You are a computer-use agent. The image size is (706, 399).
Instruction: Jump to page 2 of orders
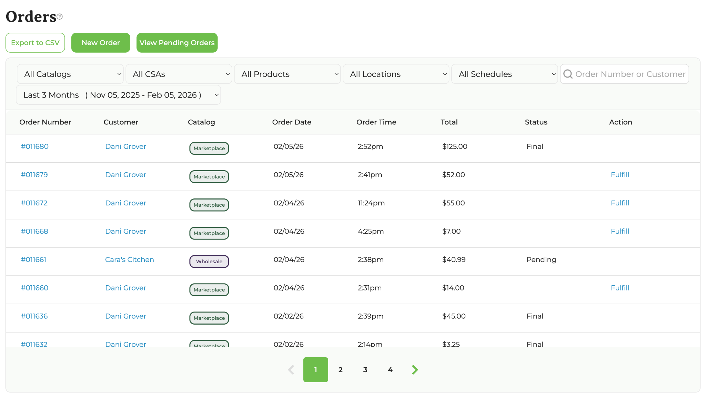(x=340, y=370)
